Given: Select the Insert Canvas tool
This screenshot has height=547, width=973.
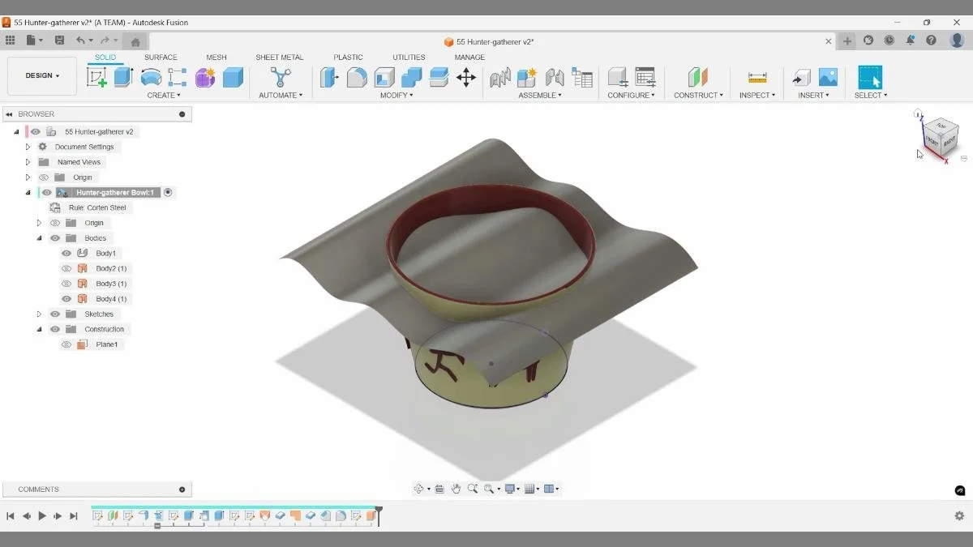Looking at the screenshot, I should (x=827, y=76).
